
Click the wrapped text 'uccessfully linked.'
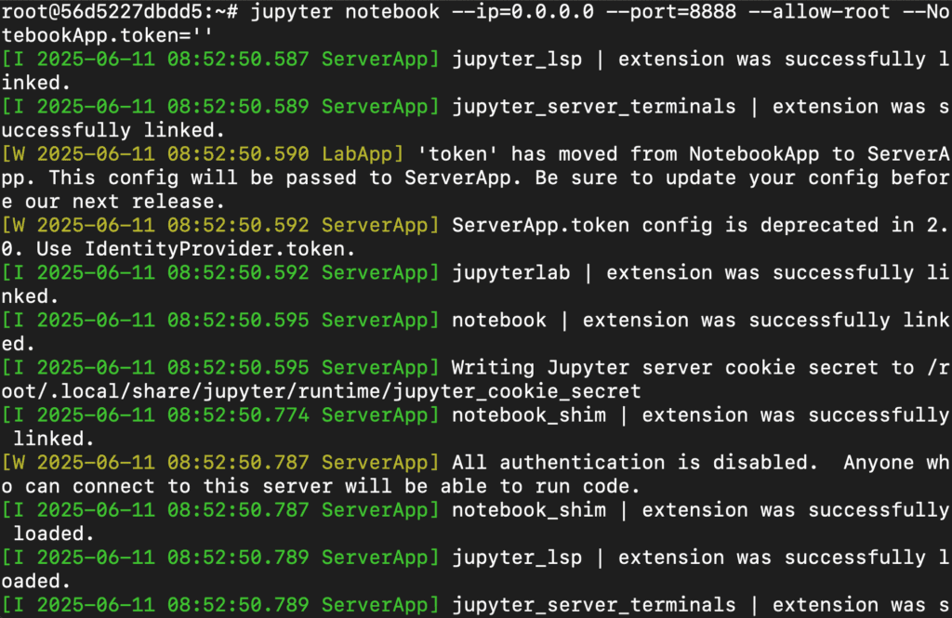click(x=112, y=130)
